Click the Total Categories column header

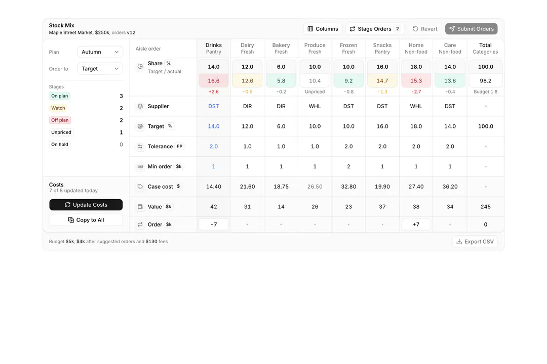(x=485, y=49)
